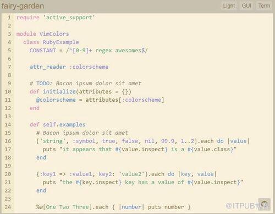The width and height of the screenshot is (275, 214).
Task: Click the 'end' on line 12
Action: tap(35, 108)
